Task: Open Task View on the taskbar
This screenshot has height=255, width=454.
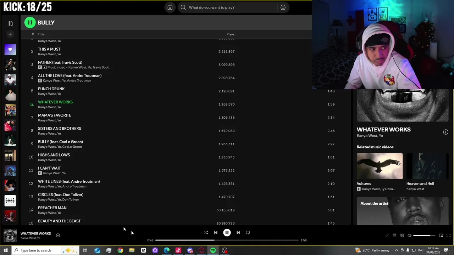Action: click(x=85, y=250)
